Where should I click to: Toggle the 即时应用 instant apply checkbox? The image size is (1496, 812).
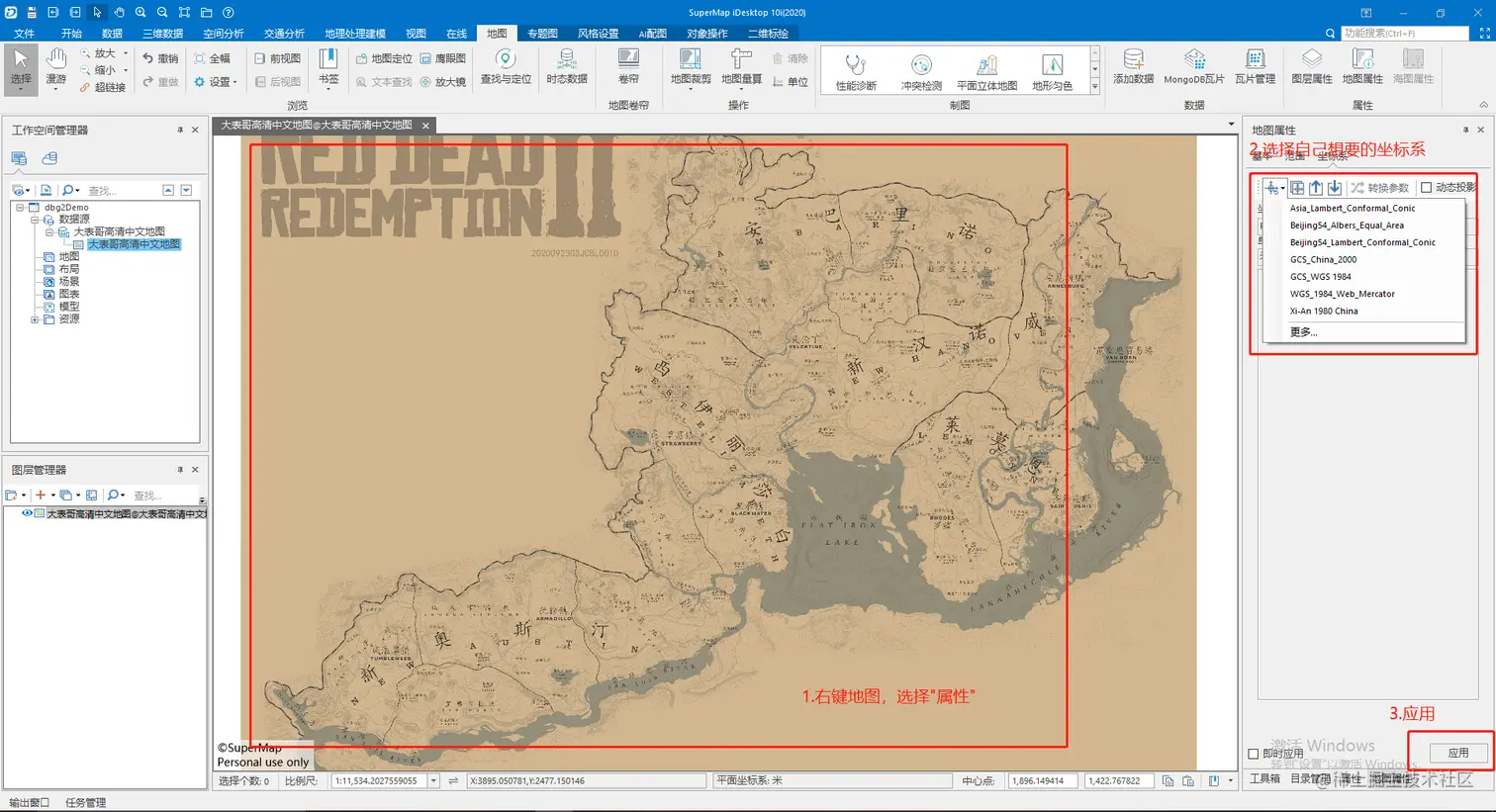[x=1254, y=754]
